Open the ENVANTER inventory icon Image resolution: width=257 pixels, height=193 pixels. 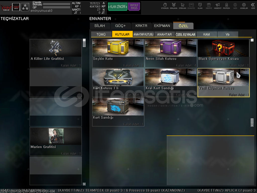191,6
